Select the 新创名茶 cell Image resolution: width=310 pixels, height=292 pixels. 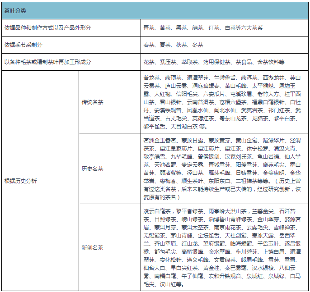(110, 247)
